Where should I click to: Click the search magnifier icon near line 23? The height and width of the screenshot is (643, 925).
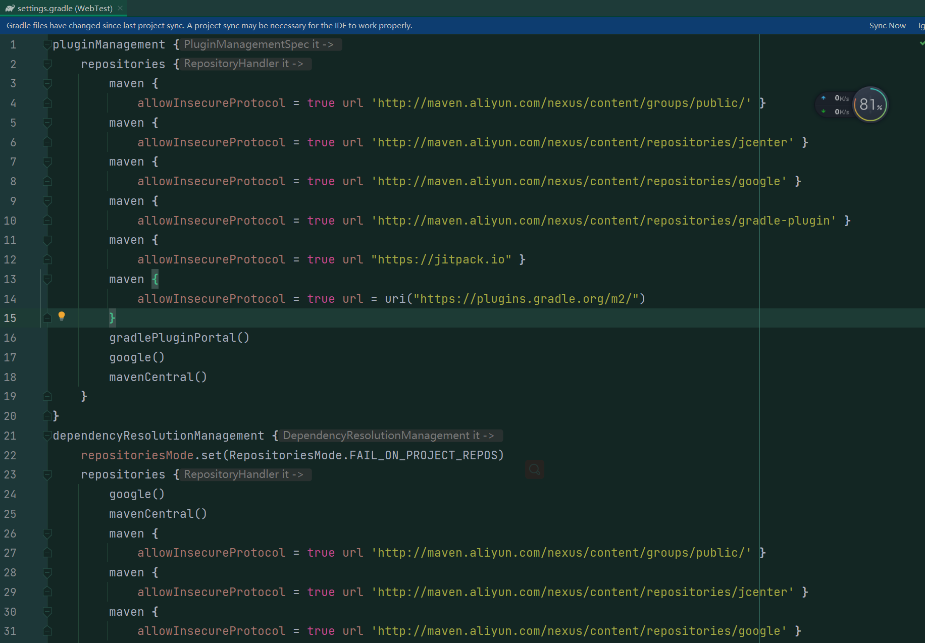point(534,470)
